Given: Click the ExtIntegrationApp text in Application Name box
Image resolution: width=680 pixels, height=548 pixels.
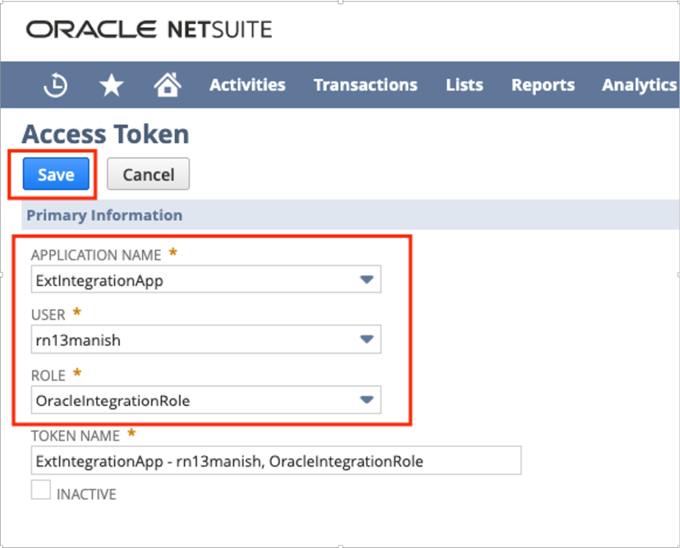Looking at the screenshot, I should 100,280.
